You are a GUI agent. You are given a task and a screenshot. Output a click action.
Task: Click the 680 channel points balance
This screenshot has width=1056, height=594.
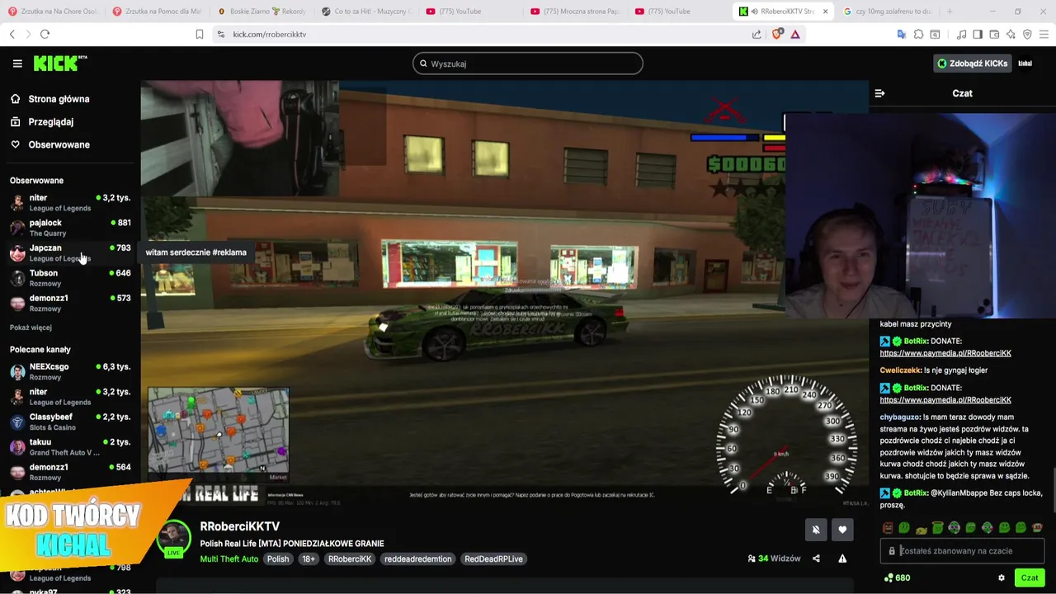tap(897, 577)
